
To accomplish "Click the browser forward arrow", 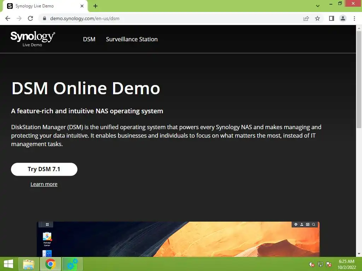I will (x=19, y=18).
